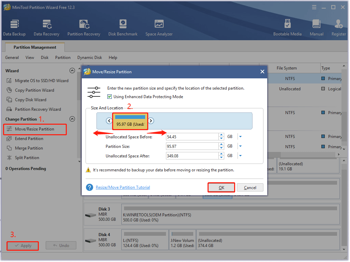Move partition right with the right arrow handle

click(x=151, y=121)
